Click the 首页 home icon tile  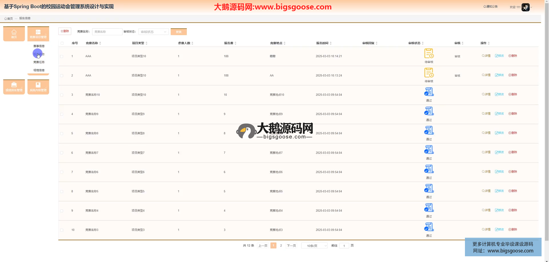[x=14, y=33]
